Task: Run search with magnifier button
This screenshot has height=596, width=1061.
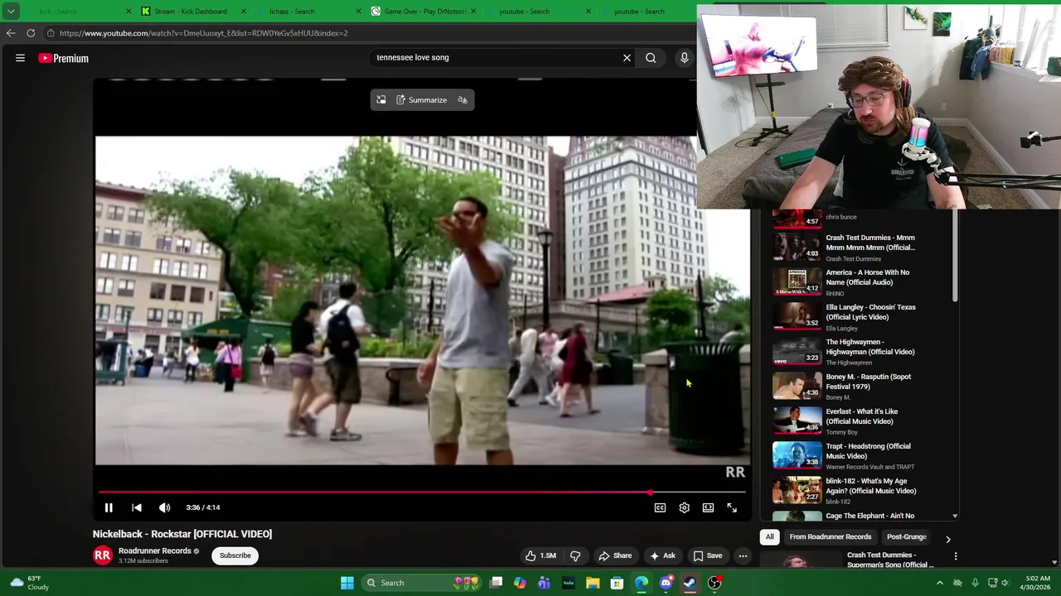Action: 651,58
